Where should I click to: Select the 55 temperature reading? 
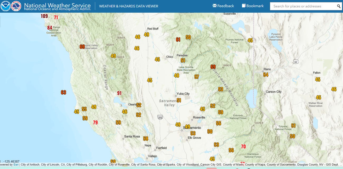pyautogui.click(x=84, y=109)
